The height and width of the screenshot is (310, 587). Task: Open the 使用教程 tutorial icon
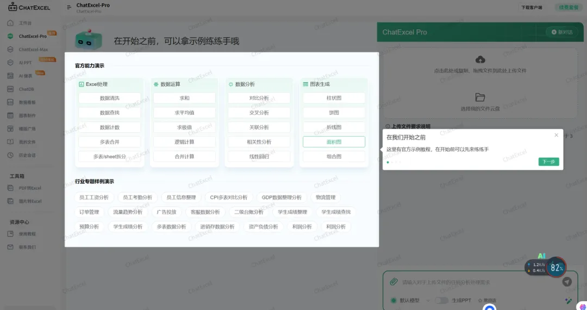point(10,234)
